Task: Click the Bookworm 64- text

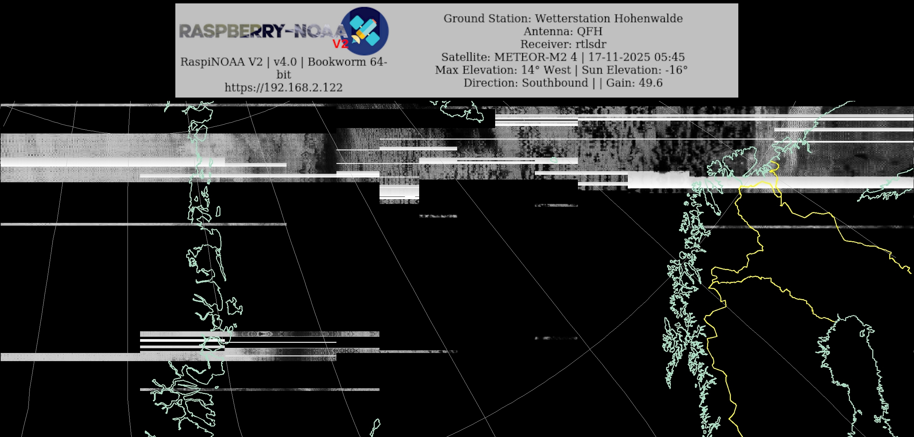Action: point(347,62)
